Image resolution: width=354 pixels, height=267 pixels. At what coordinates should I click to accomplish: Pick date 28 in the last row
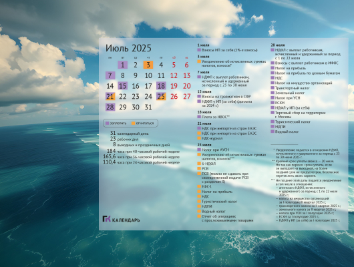pyautogui.click(x=110, y=107)
